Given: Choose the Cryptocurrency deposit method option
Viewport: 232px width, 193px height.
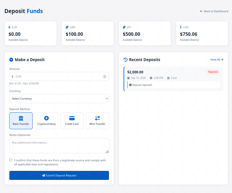Looking at the screenshot, I should point(46,121).
